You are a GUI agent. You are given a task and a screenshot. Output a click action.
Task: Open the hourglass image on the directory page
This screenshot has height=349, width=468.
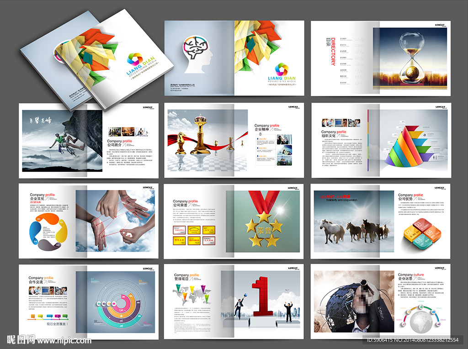411,58
